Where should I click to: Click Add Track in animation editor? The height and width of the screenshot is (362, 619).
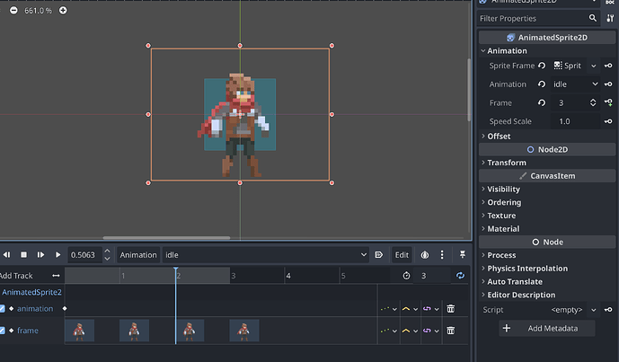pyautogui.click(x=16, y=276)
